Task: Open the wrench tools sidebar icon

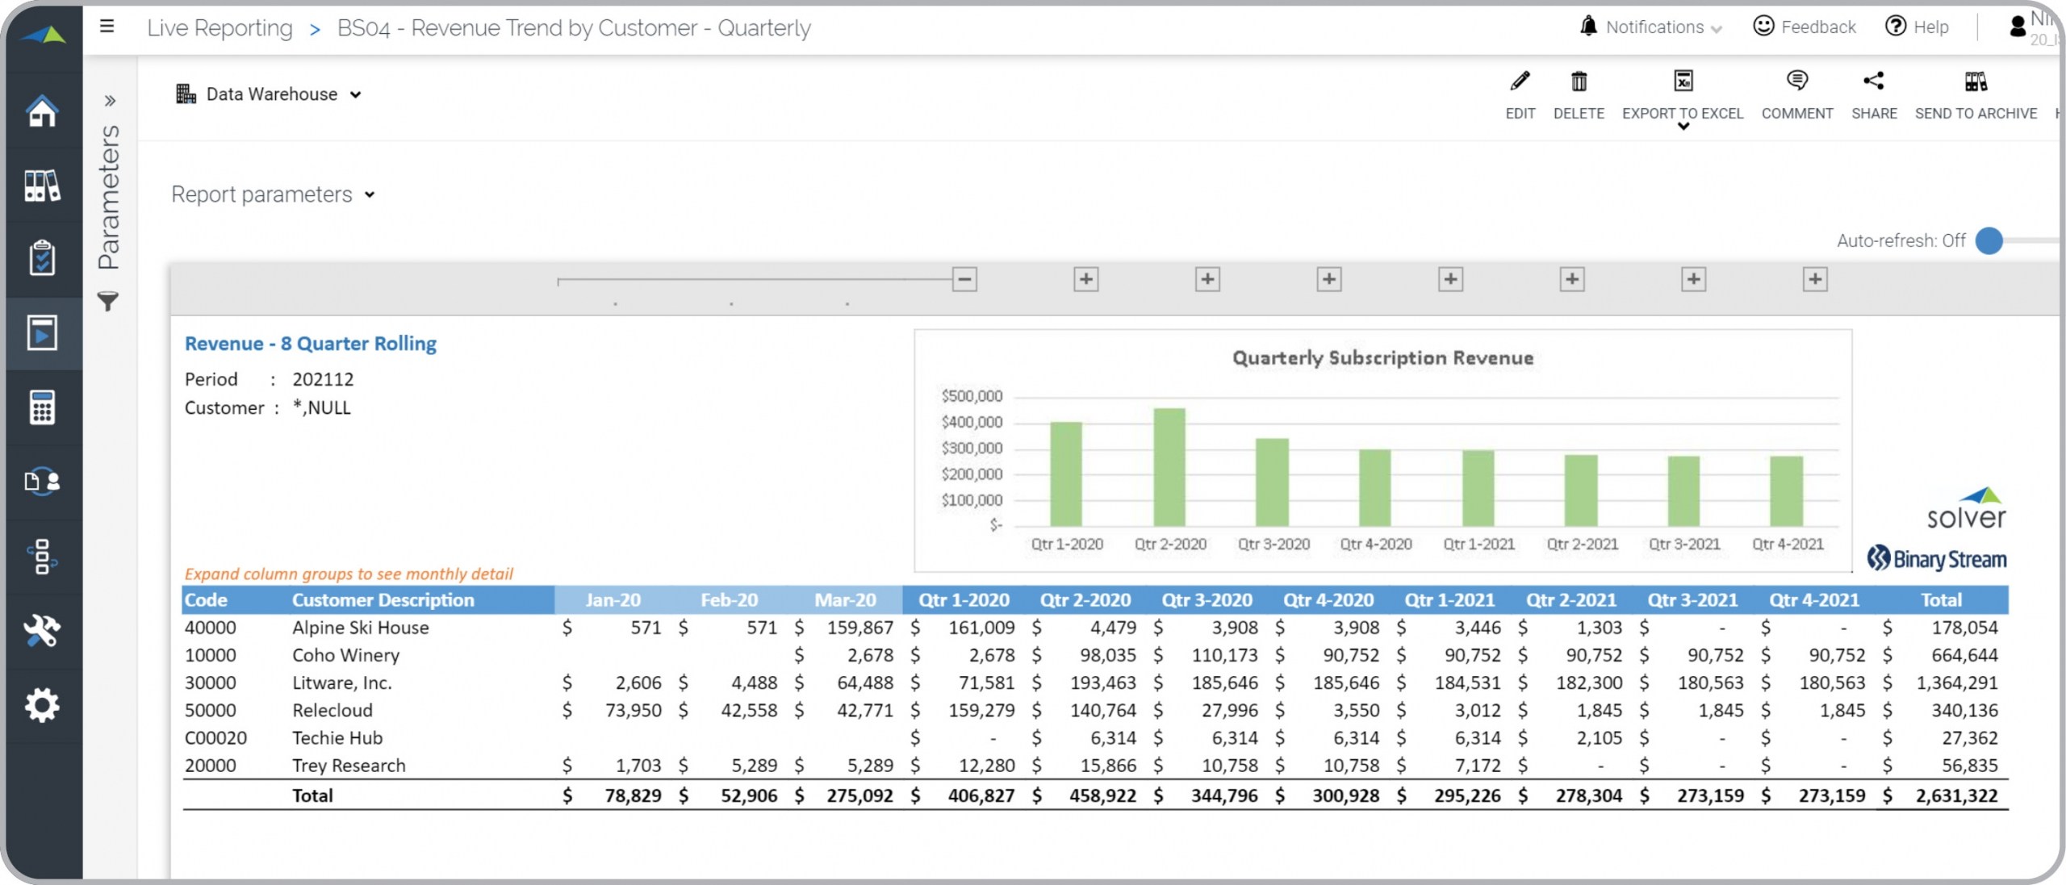Action: pyautogui.click(x=42, y=631)
